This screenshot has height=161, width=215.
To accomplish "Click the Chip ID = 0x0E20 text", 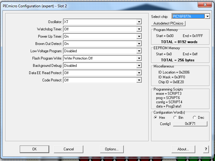I will click(171, 82).
